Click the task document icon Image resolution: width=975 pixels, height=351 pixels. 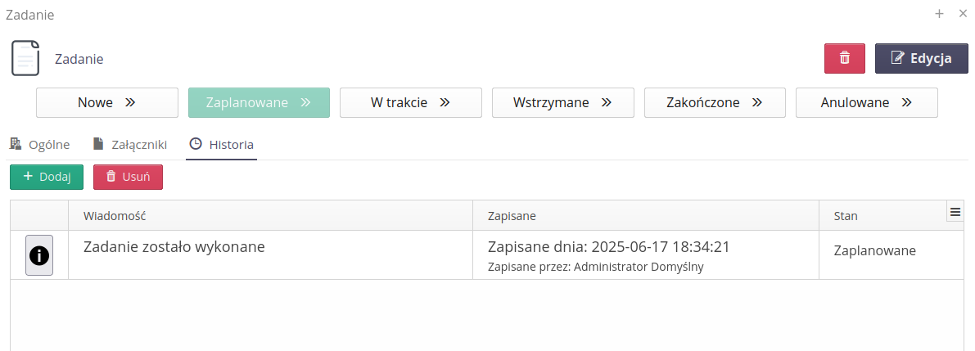click(x=25, y=58)
